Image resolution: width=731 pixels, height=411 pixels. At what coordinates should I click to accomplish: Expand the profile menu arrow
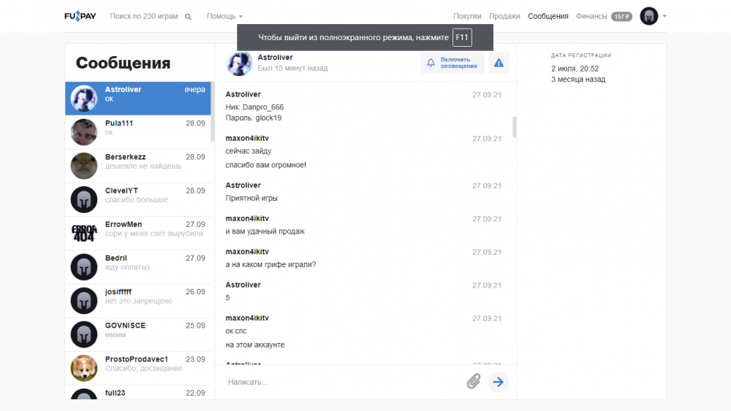click(x=664, y=16)
